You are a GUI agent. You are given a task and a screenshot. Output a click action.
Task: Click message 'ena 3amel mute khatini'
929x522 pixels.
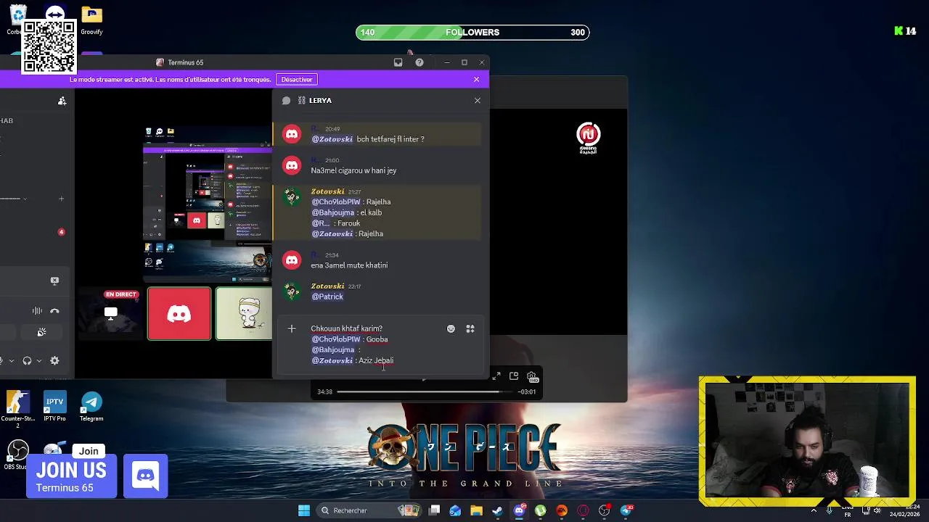[x=349, y=265]
